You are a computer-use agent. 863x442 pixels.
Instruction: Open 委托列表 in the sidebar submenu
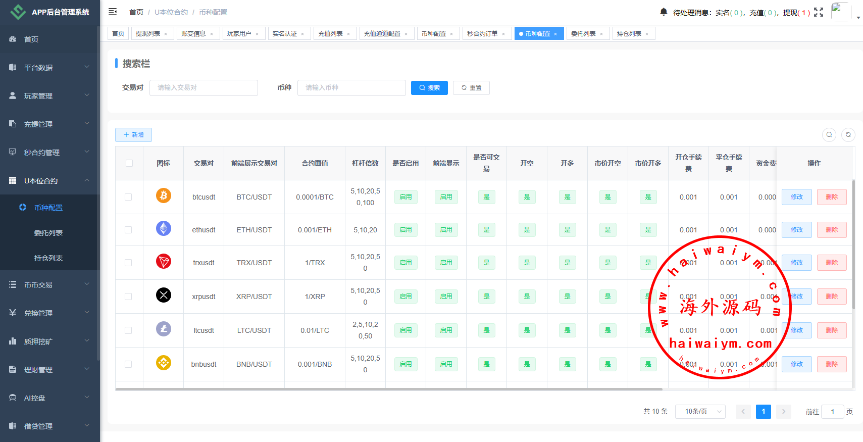point(48,233)
